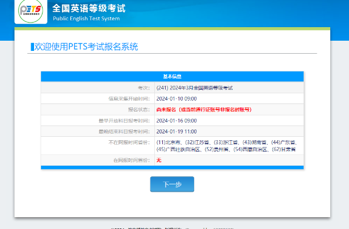This screenshot has height=229, width=349.
Task: Click the 最早开放科目报考时间 label
Action: point(124,120)
